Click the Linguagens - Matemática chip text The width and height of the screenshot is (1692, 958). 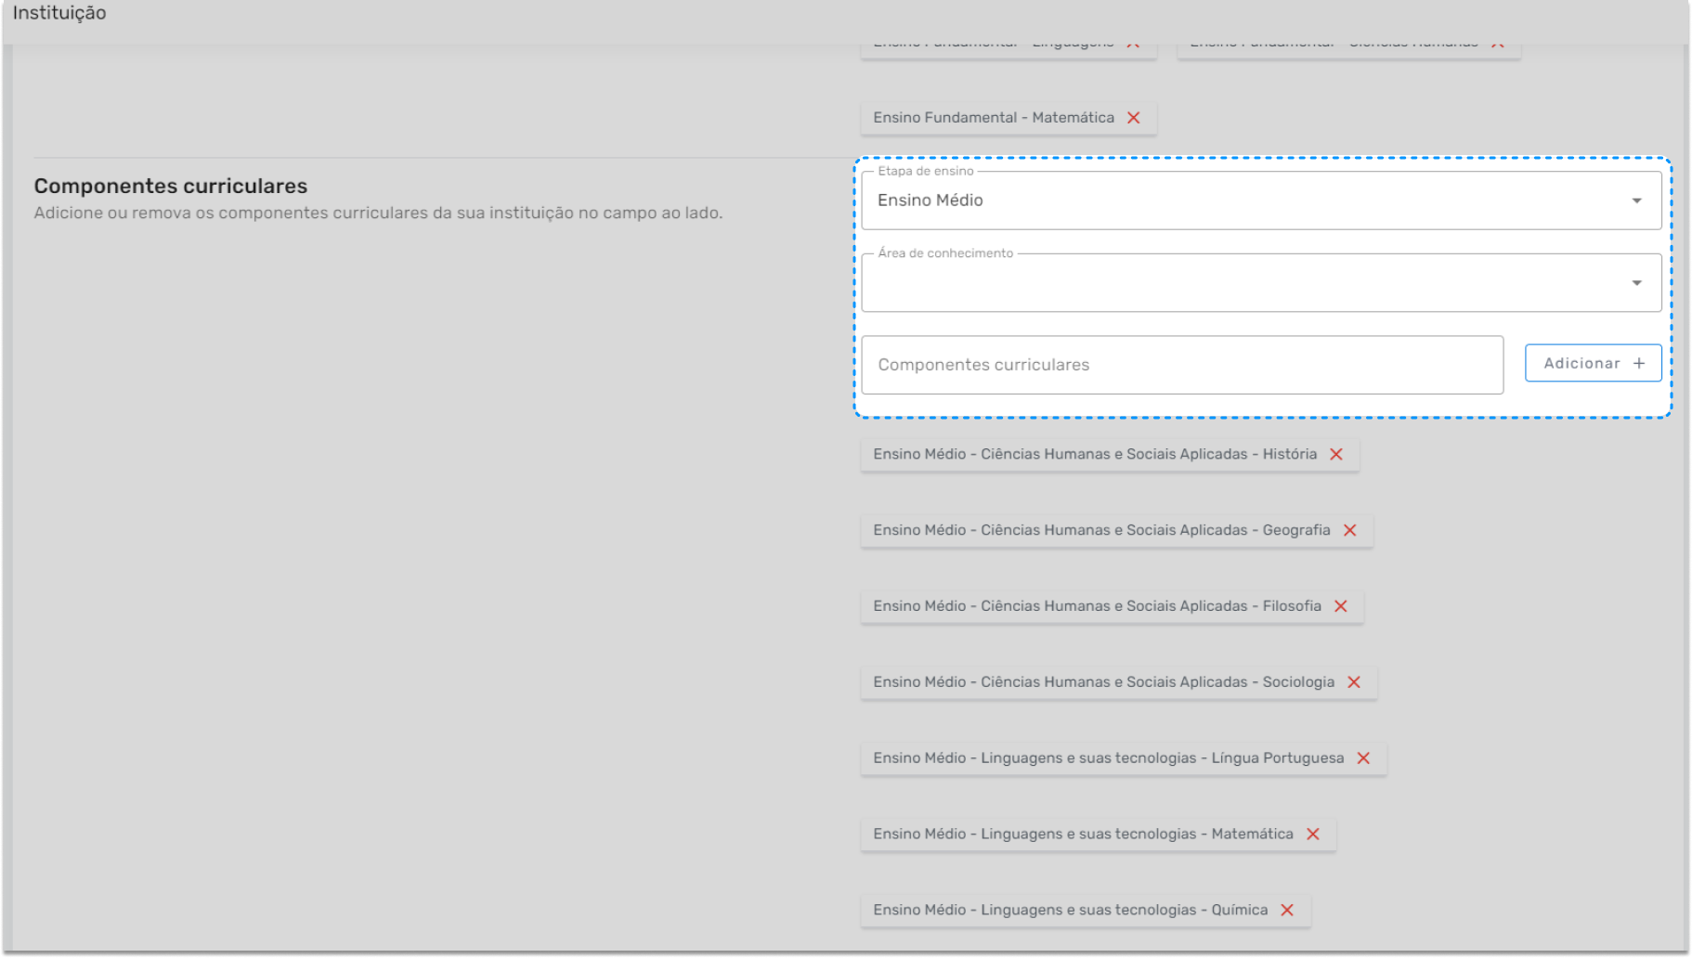(1083, 835)
